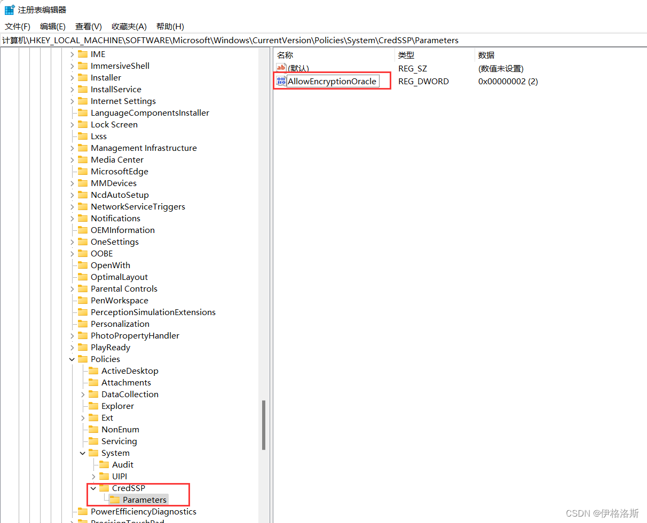Collapse the Policies key
Image resolution: width=647 pixels, height=523 pixels.
pyautogui.click(x=72, y=359)
